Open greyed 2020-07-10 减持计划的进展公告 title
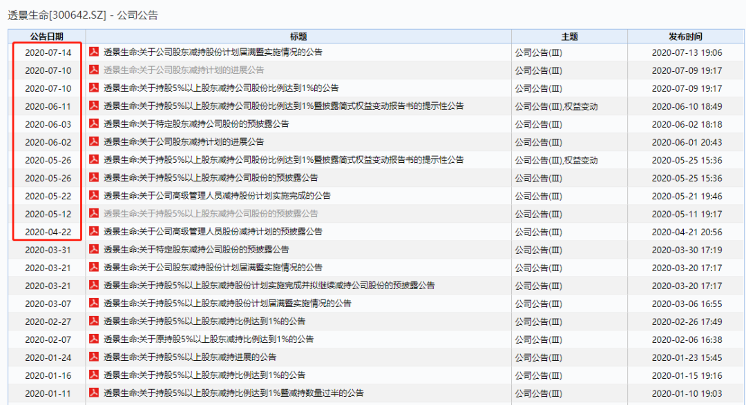This screenshot has height=405, width=746. 184,70
